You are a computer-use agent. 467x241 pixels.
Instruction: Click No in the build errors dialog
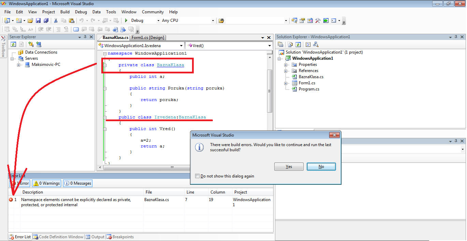click(x=321, y=167)
